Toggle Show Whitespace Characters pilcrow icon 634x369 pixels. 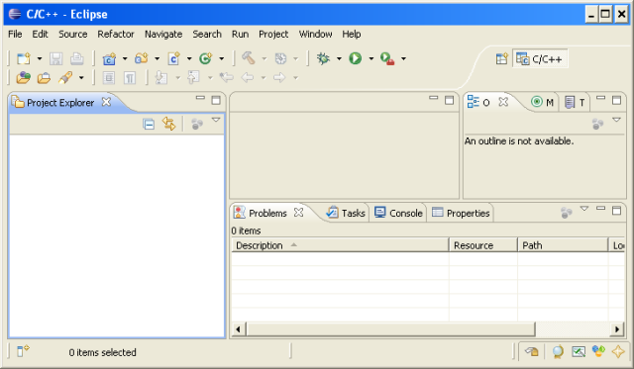point(130,77)
